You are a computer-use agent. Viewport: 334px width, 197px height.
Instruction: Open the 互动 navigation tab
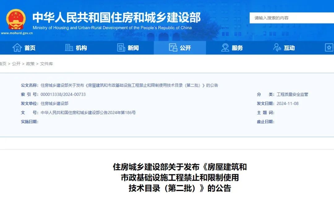tap(284, 48)
